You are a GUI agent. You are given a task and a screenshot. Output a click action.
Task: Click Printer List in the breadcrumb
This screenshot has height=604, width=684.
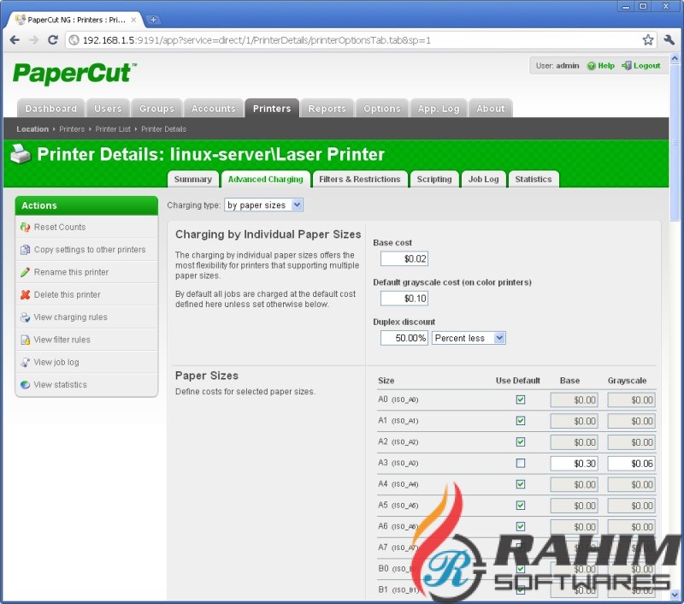(113, 129)
